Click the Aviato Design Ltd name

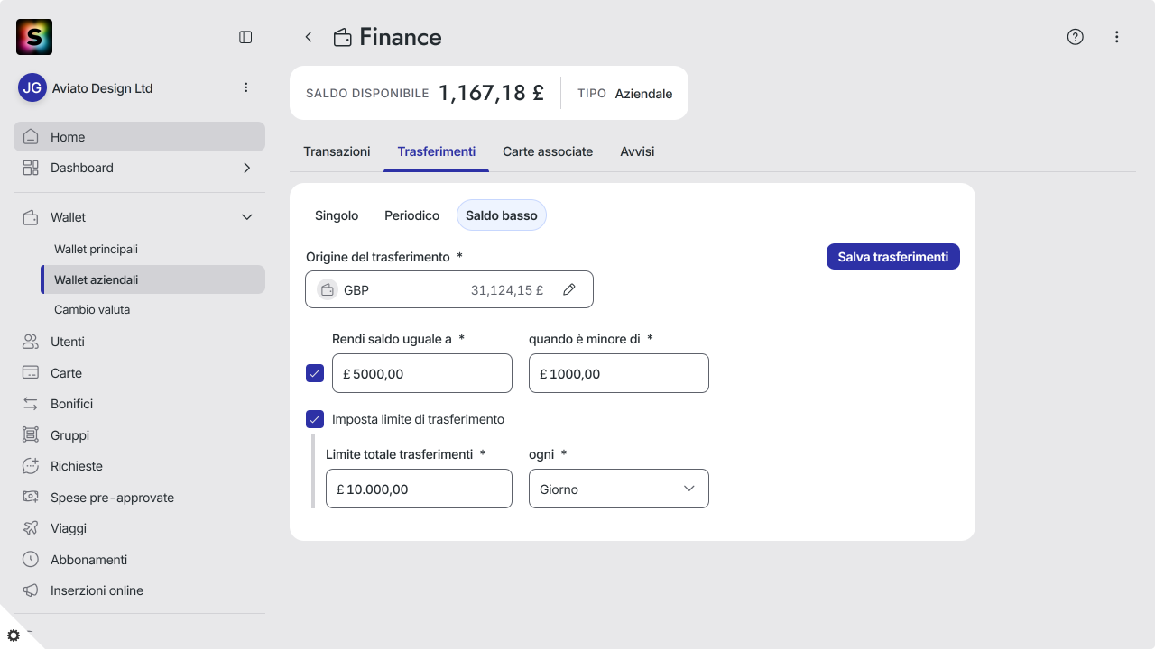(103, 88)
